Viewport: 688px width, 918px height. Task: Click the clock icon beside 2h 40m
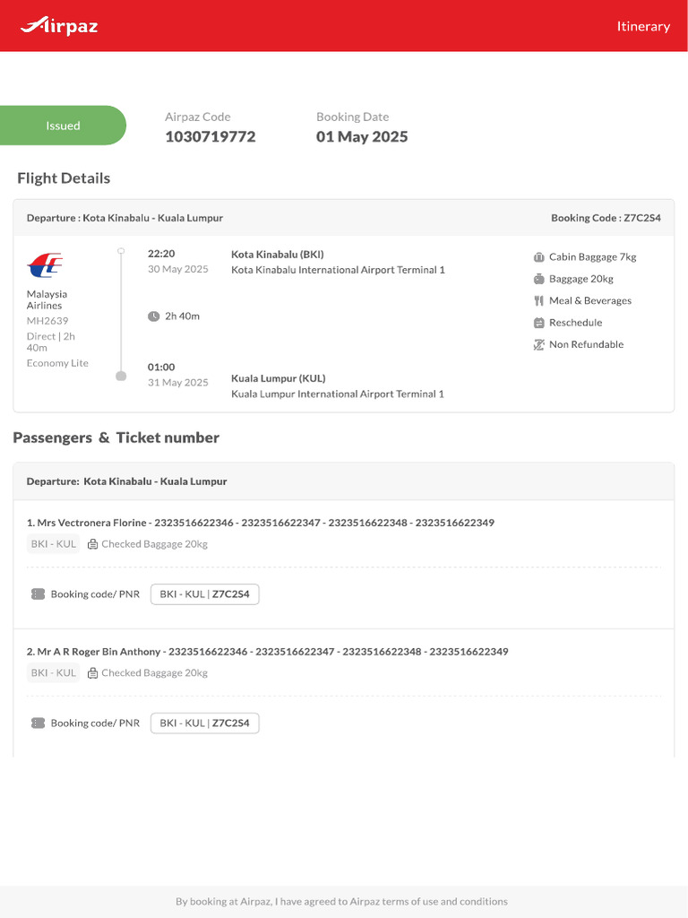(153, 316)
